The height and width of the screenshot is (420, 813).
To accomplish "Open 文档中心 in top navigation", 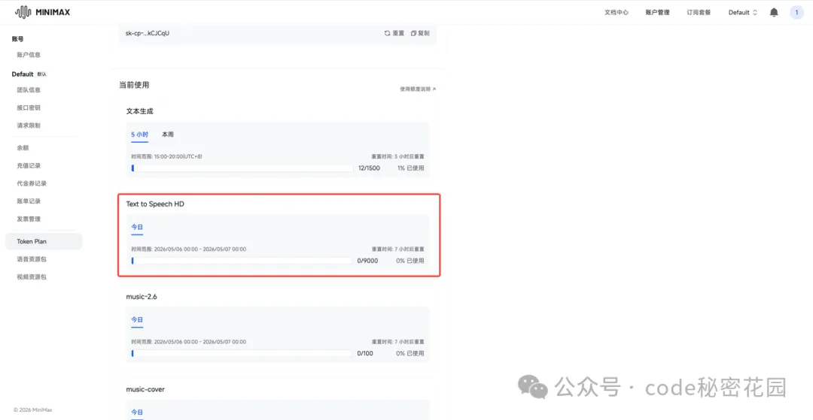I will (617, 13).
